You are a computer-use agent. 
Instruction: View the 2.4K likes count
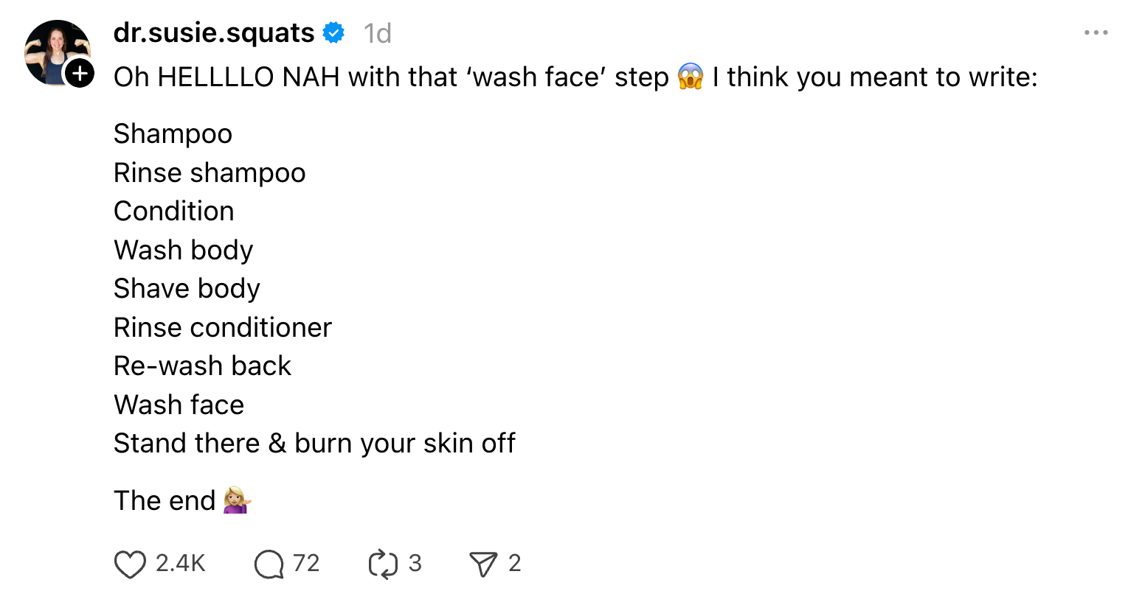coord(181,564)
